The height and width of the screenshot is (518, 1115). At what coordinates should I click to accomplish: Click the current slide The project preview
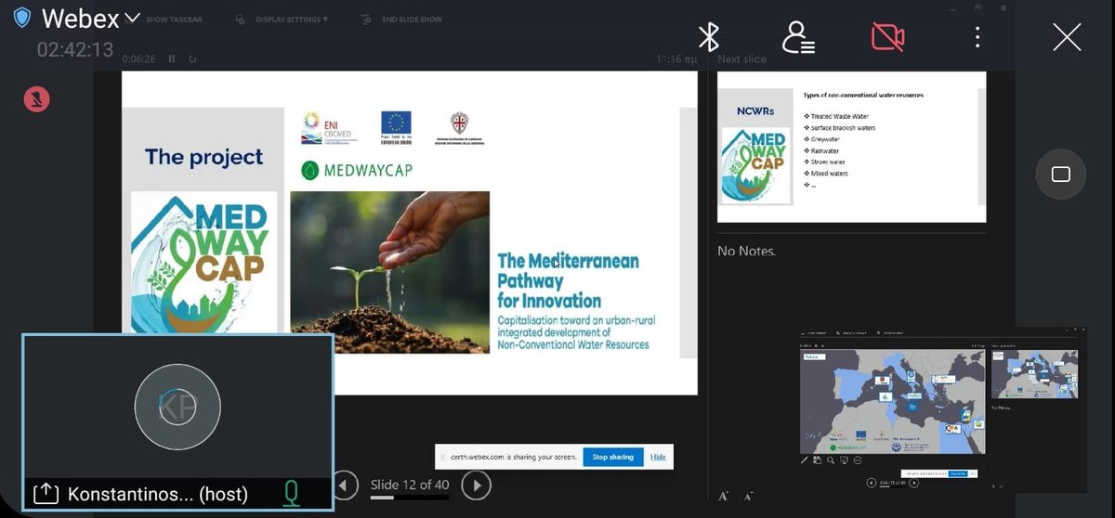point(410,232)
